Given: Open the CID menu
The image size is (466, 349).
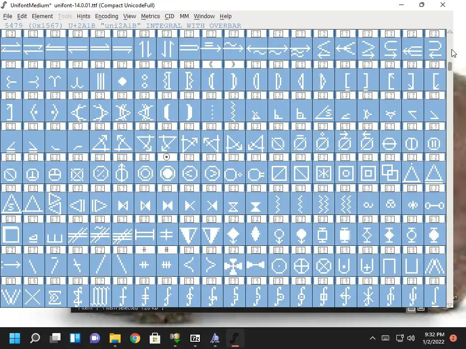Looking at the screenshot, I should (x=169, y=16).
